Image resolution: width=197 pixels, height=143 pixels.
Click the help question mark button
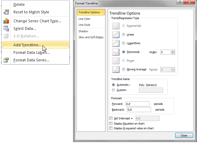(180, 2)
